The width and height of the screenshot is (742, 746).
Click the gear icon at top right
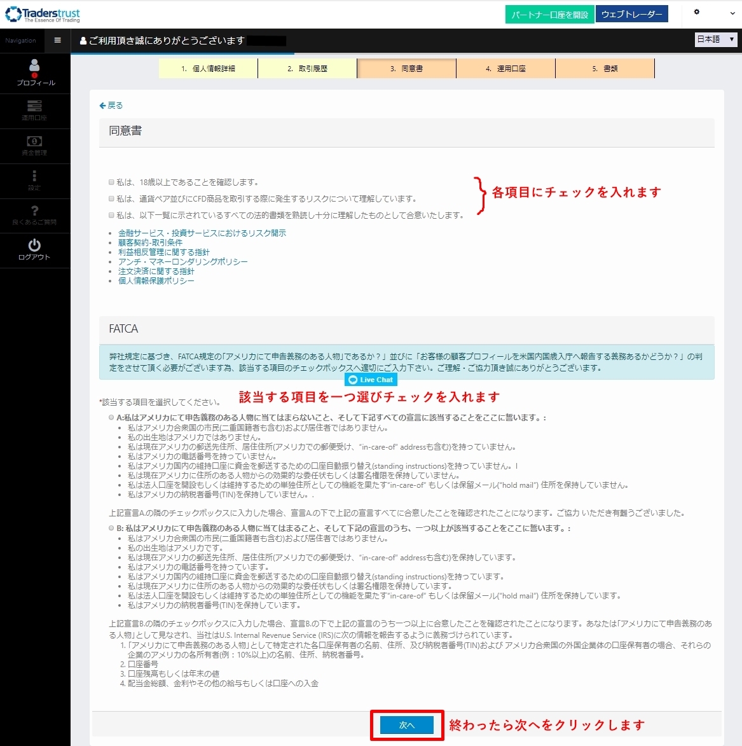point(696,12)
